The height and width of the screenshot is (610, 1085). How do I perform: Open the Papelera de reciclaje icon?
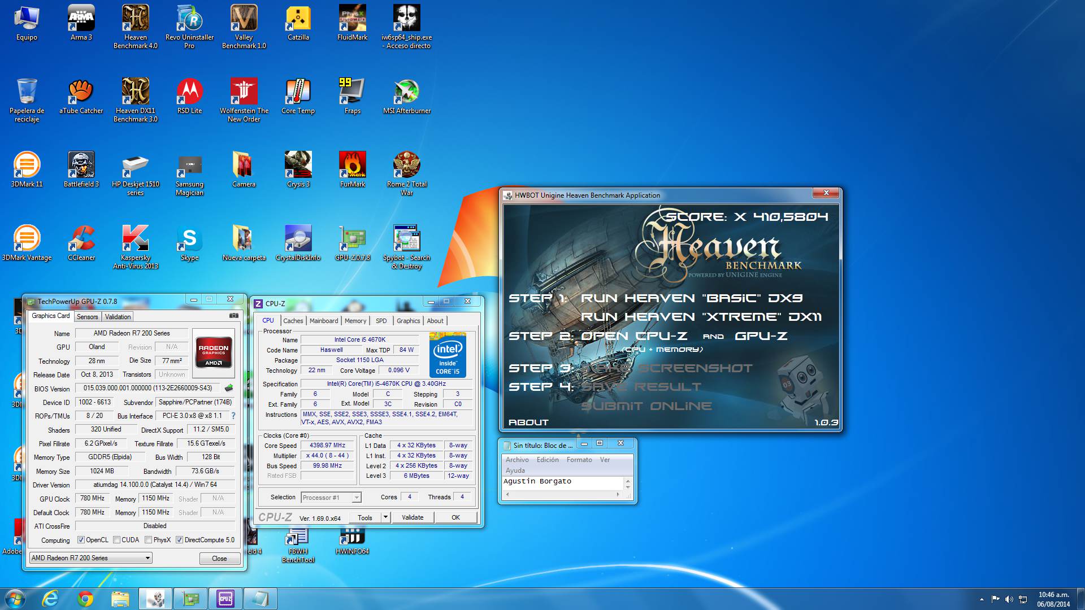[27, 99]
